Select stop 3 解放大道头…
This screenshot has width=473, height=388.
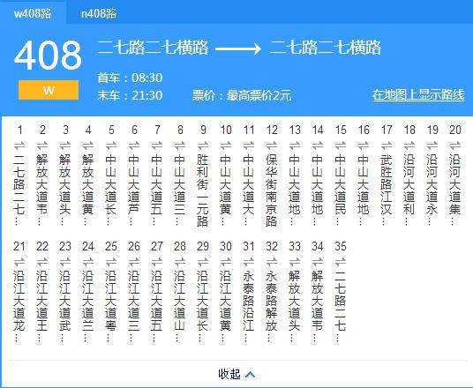pos(65,190)
